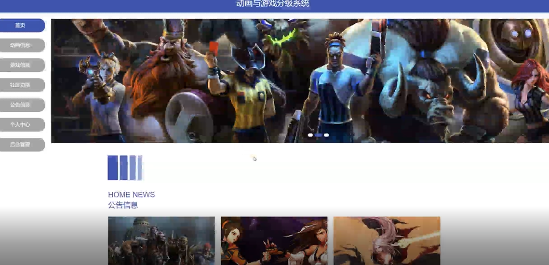Go to 个人中心 personal center
Viewport: 549px width, 265px height.
click(22, 125)
